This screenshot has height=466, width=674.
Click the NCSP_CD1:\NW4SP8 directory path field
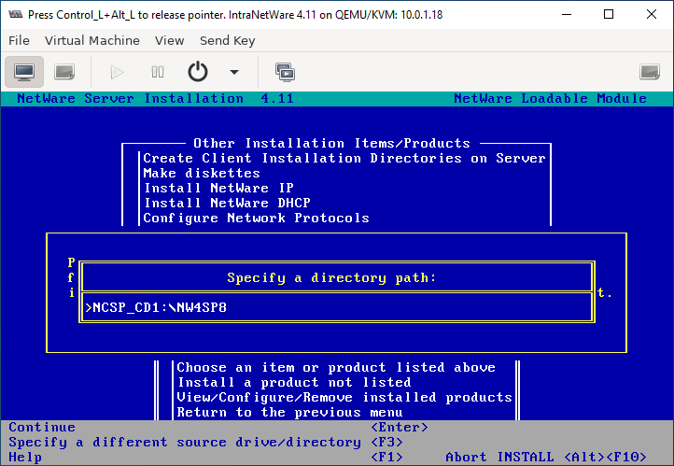[x=337, y=307]
